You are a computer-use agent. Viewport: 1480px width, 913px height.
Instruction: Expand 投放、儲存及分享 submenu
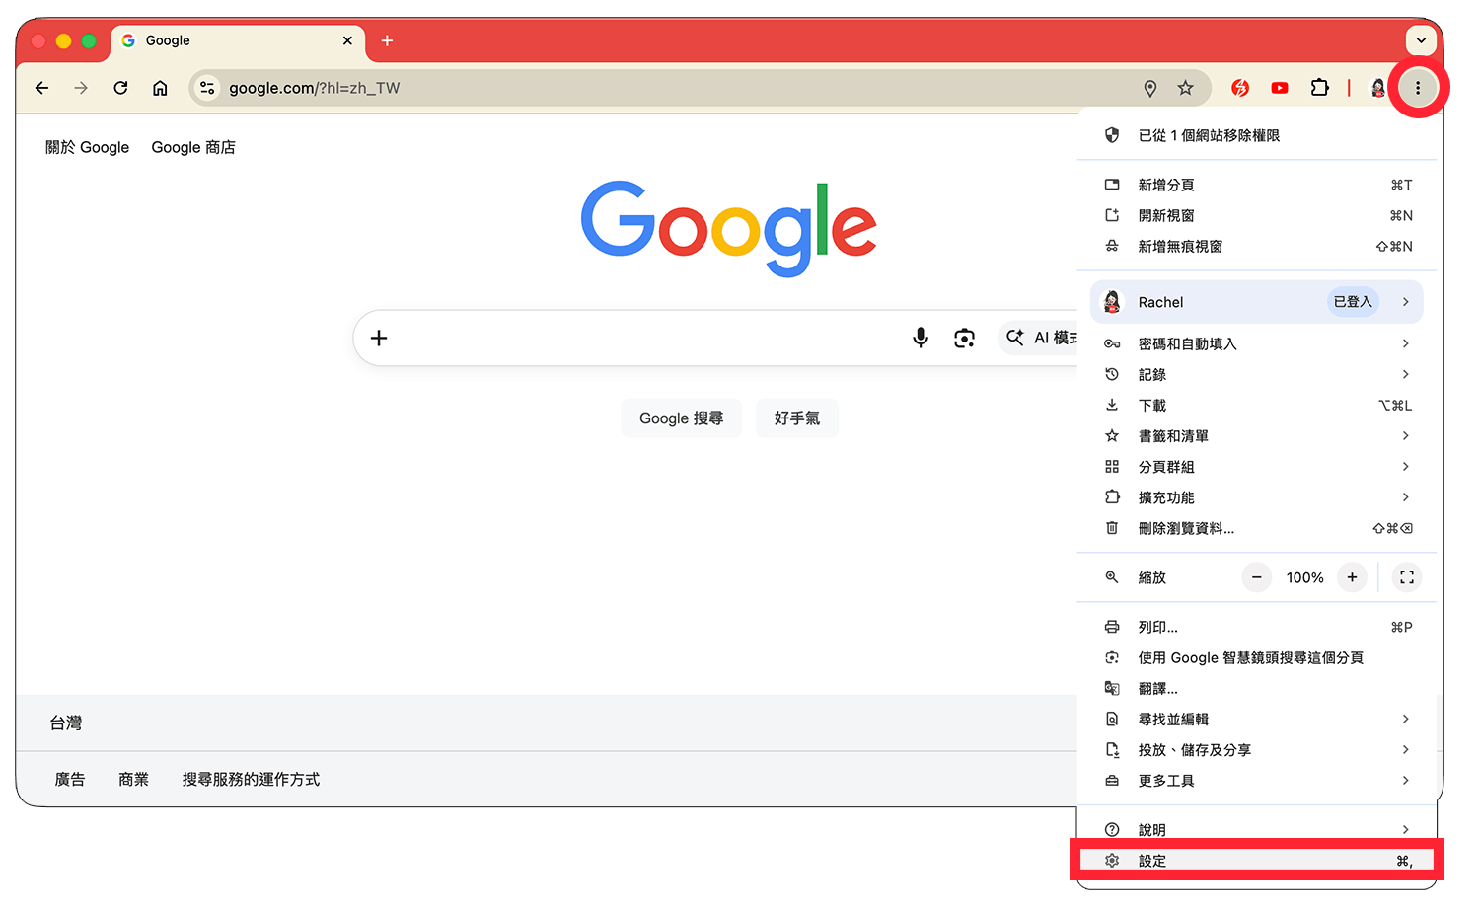pos(1257,749)
